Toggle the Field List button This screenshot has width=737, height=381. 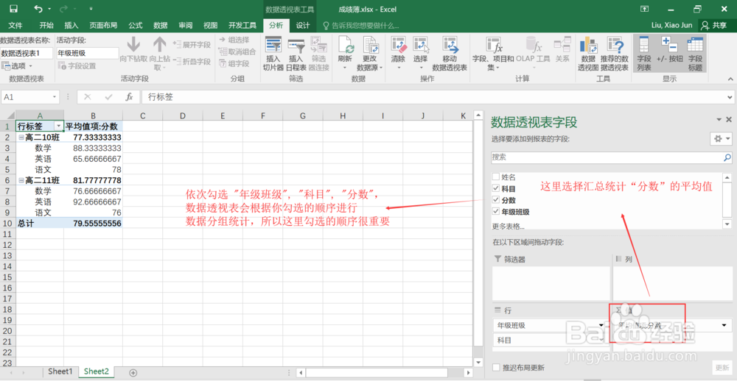644,54
